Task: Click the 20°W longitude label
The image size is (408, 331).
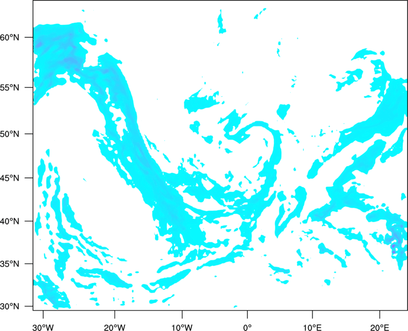Action: tap(114, 327)
